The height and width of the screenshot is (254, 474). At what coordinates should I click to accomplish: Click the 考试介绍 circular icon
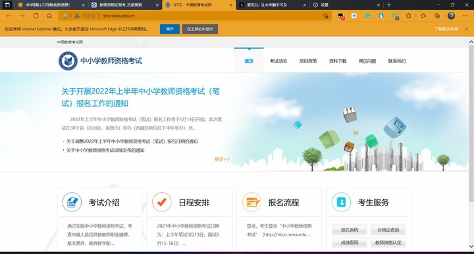[72, 202]
